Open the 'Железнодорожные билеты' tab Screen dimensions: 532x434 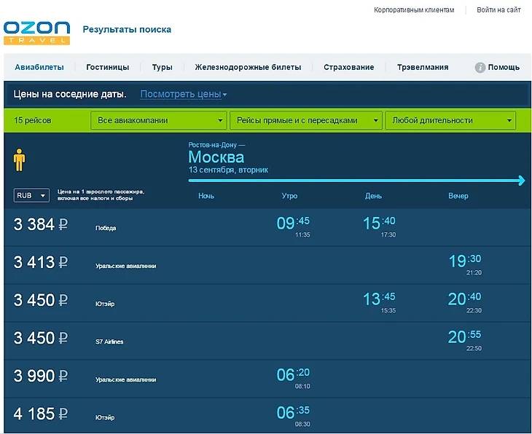click(248, 67)
